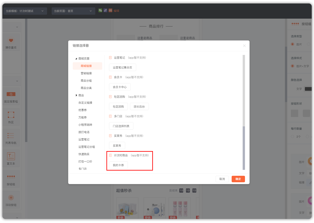Open the 当前模板 template dropdown
The image size is (314, 223).
tap(25, 11)
